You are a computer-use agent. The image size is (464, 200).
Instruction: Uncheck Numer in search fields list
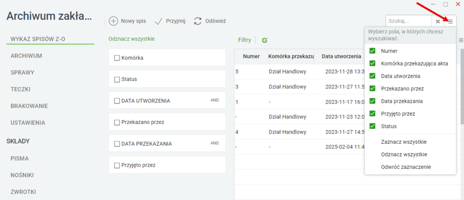(372, 51)
